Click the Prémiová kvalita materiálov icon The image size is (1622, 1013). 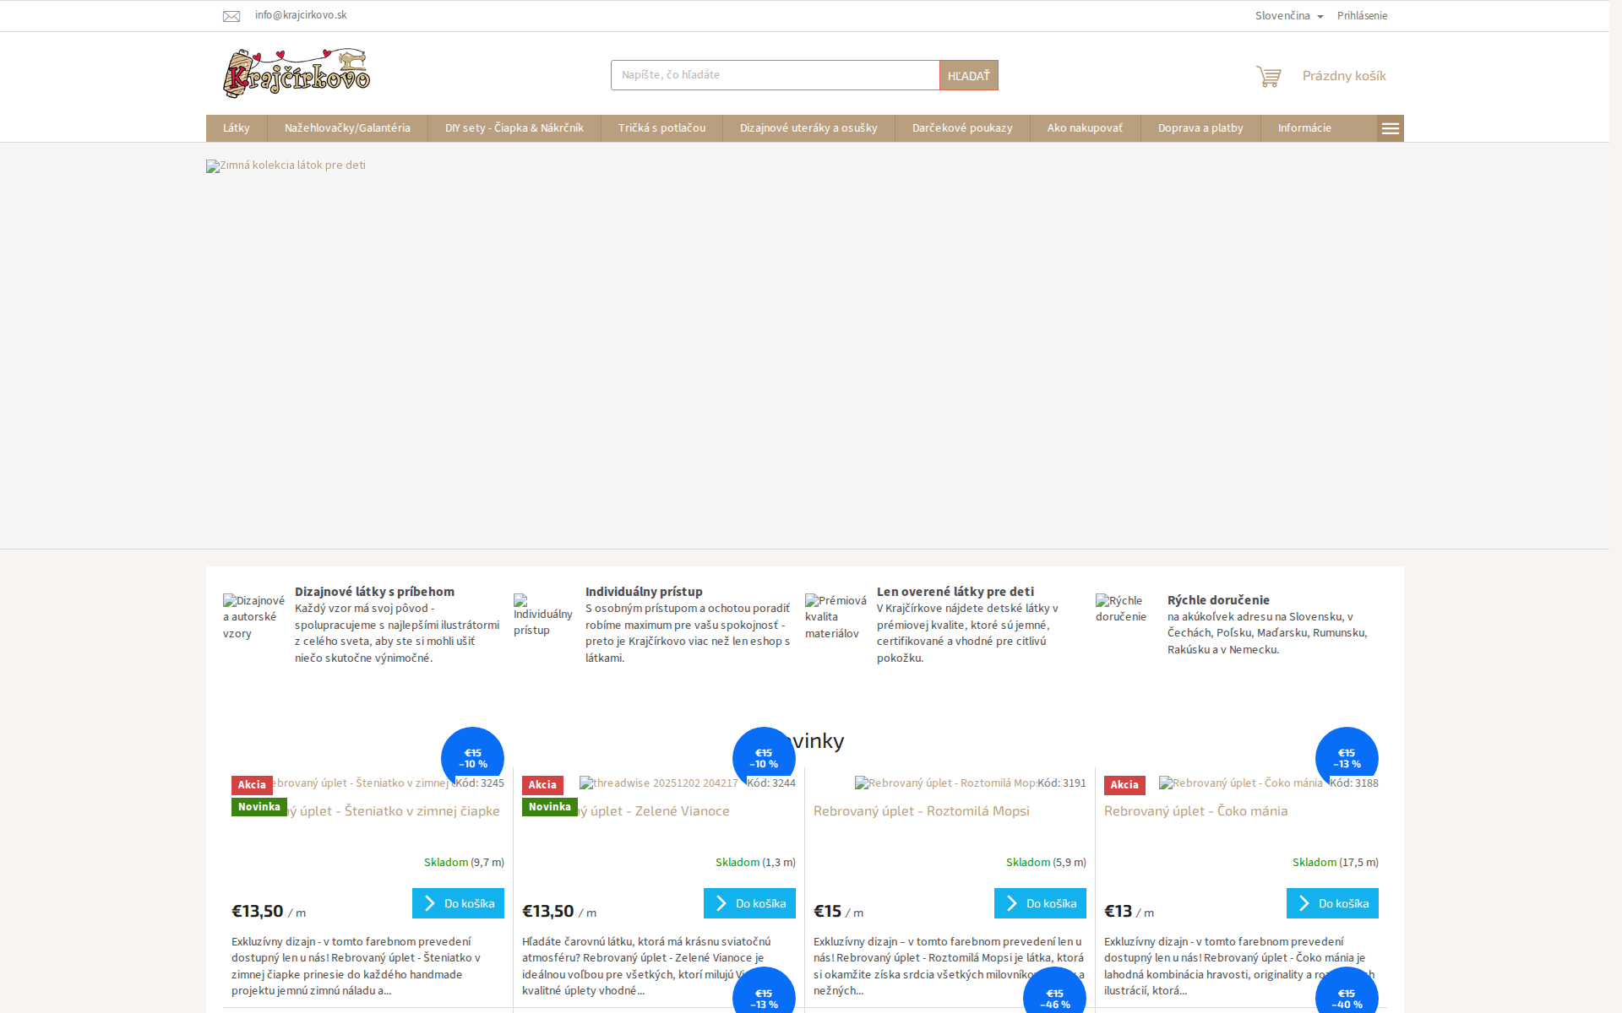[835, 617]
